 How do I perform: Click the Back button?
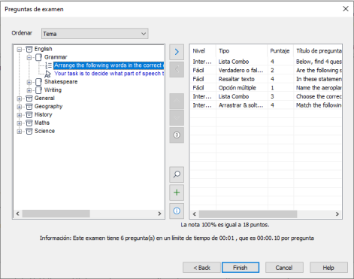click(201, 268)
